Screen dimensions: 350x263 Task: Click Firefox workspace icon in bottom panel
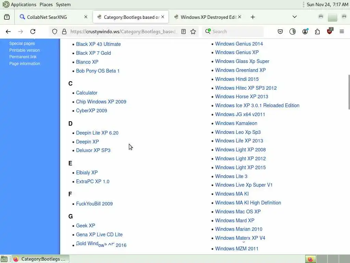tap(310, 259)
